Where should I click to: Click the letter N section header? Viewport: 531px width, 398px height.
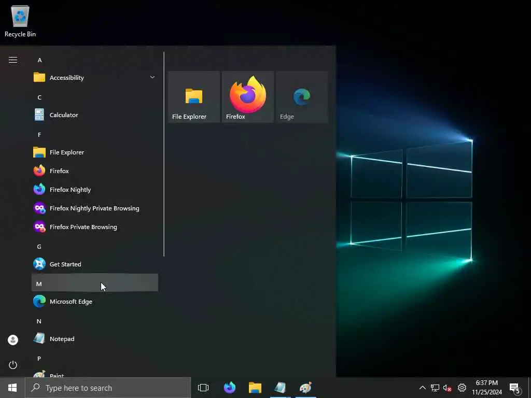[x=39, y=321]
